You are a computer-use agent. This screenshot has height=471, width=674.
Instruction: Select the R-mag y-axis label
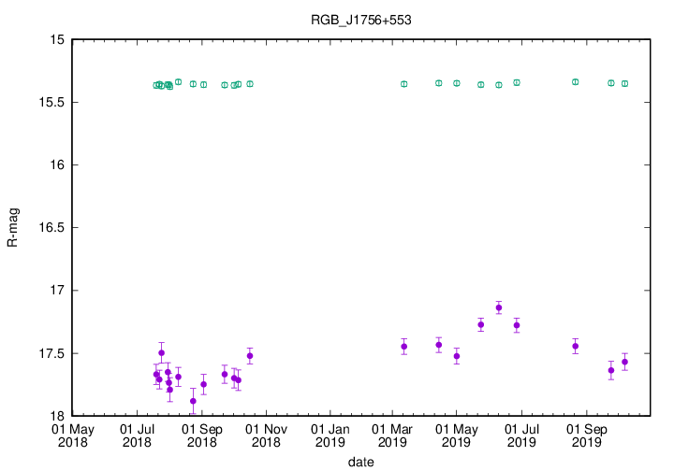[x=12, y=228]
